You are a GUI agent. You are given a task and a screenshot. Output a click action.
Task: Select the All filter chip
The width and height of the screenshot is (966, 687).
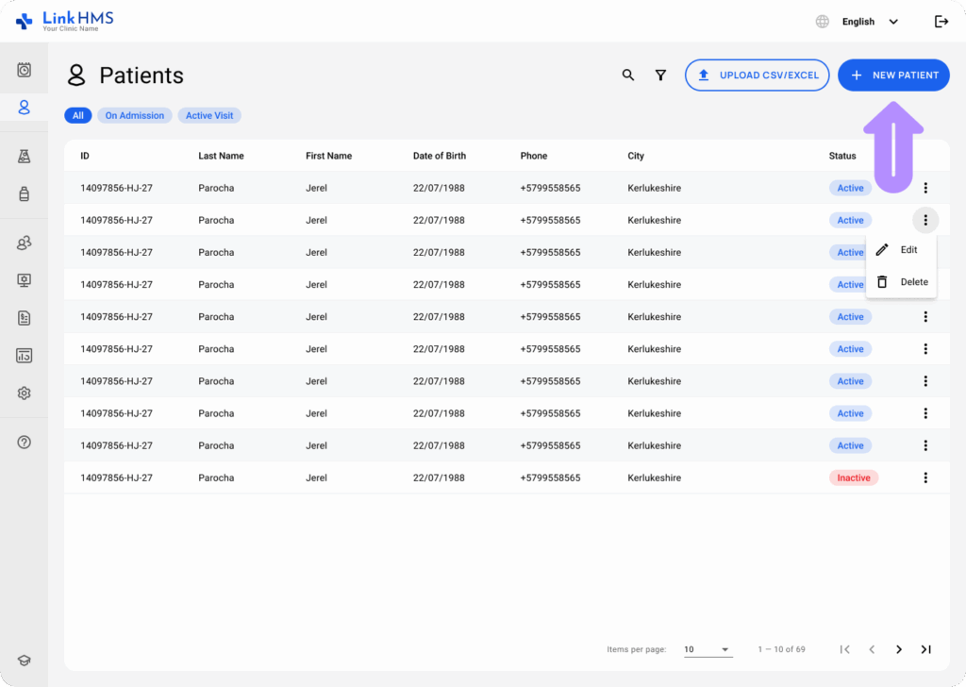point(77,115)
